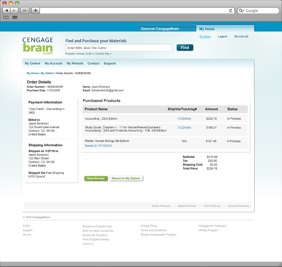This screenshot has width=282, height=267.
Task: Click the Status column header
Action: [232, 109]
